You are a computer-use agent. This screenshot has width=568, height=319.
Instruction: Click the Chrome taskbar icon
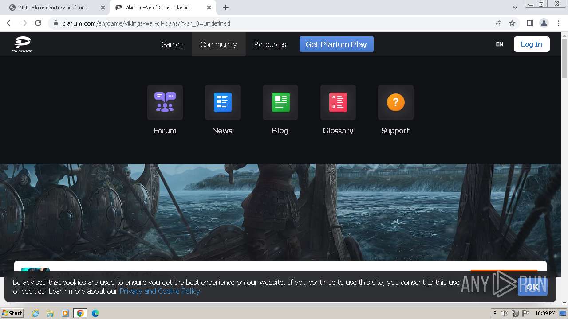80,313
